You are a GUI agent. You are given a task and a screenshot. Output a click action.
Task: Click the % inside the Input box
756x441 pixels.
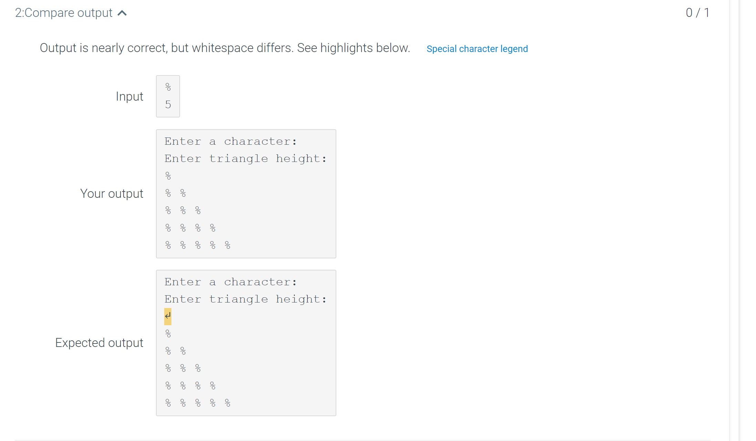coord(168,87)
